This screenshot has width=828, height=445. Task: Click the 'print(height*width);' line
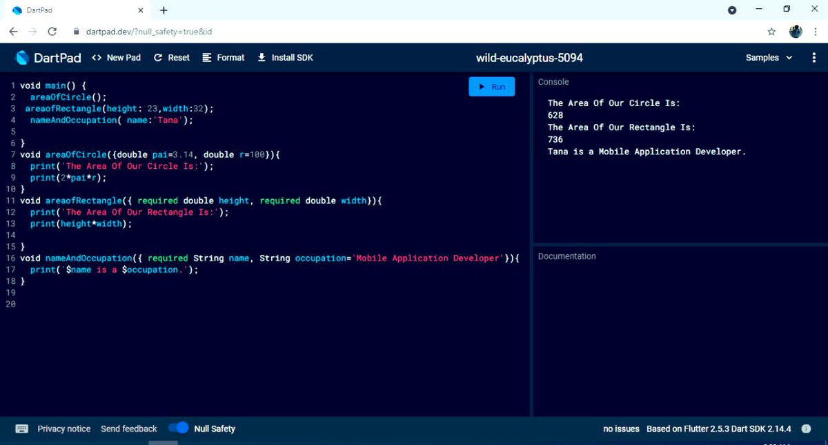pos(81,223)
